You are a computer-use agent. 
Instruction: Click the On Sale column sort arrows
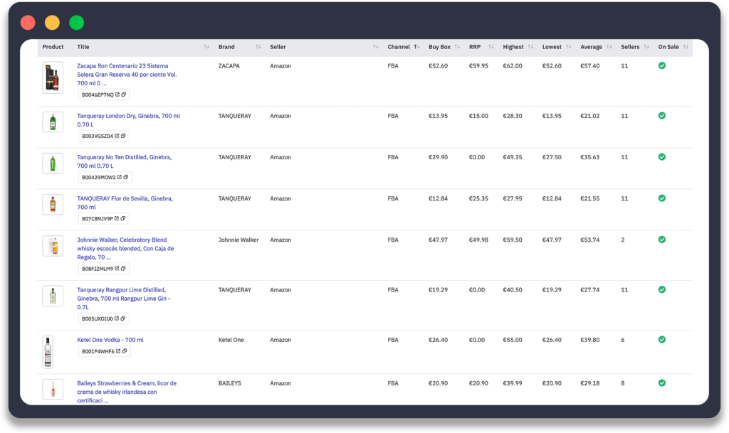(x=686, y=47)
